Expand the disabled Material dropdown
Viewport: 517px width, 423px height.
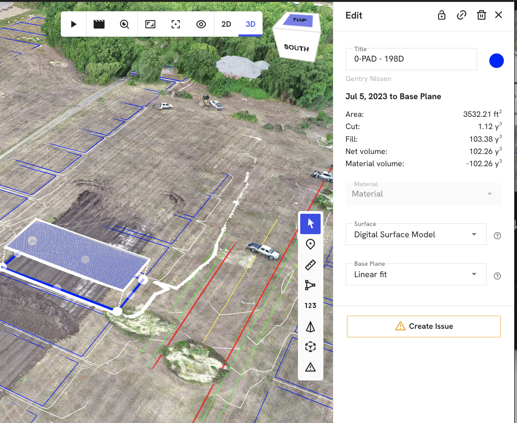coord(423,193)
